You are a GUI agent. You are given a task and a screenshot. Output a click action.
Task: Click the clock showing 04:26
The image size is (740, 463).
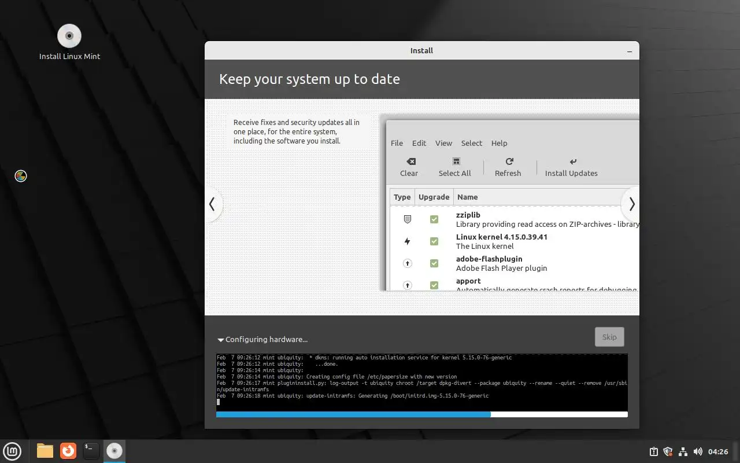coord(718,451)
